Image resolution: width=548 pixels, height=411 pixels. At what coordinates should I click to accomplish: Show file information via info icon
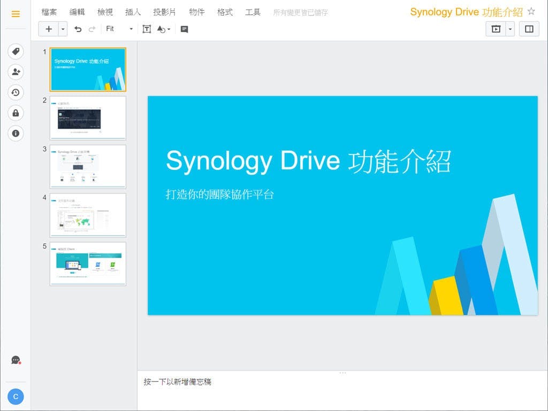point(16,133)
